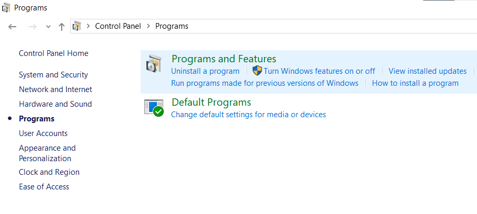This screenshot has width=477, height=214.
Task: Click the shield icon beside Windows features
Action: pyautogui.click(x=257, y=71)
